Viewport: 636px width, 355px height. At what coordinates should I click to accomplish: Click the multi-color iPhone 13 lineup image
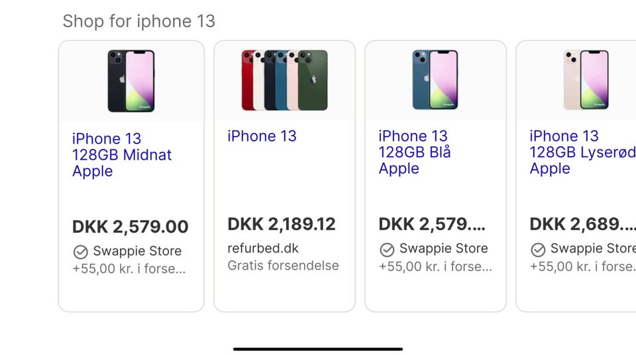tap(284, 79)
